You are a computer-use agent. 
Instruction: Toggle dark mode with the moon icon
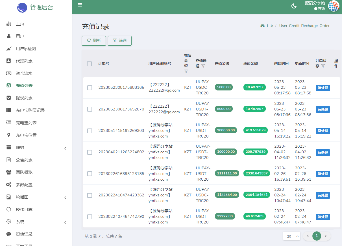click(x=294, y=6)
